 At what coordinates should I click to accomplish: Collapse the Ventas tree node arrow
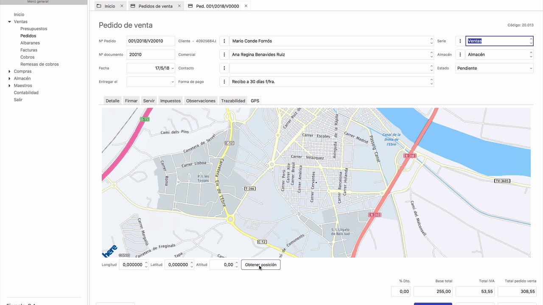[x=10, y=22]
